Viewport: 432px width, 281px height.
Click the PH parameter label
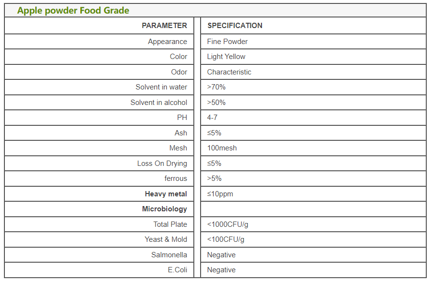[182, 118]
